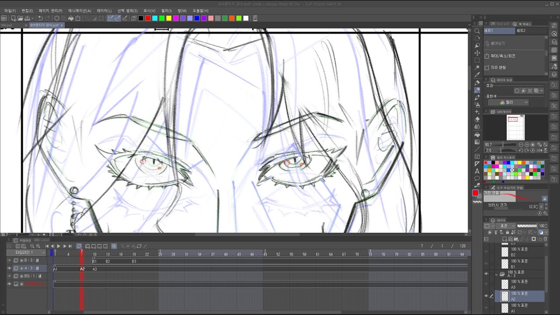The width and height of the screenshot is (560, 315).
Task: Play the animation in timeline
Action: pos(59,246)
